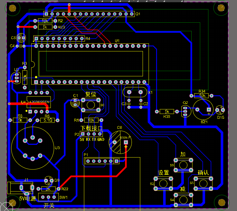Select the square pin-1 pad of Q1
Screen dimensions: 237x211
coord(46,14)
